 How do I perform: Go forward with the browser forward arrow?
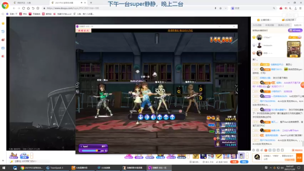(19, 8)
